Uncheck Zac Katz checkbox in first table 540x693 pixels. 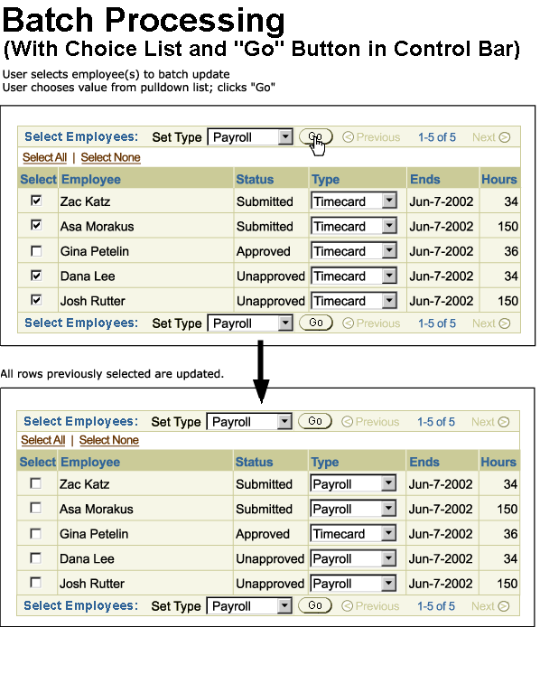point(36,201)
